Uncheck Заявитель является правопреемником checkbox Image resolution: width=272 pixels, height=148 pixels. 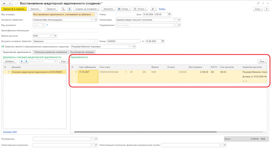(3, 47)
